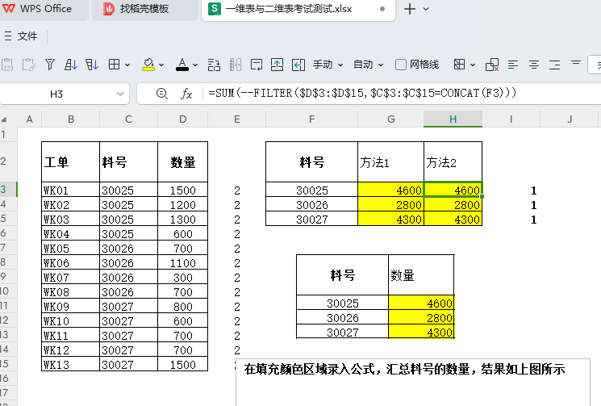Apply the yellow fill color bucket

coord(148,65)
